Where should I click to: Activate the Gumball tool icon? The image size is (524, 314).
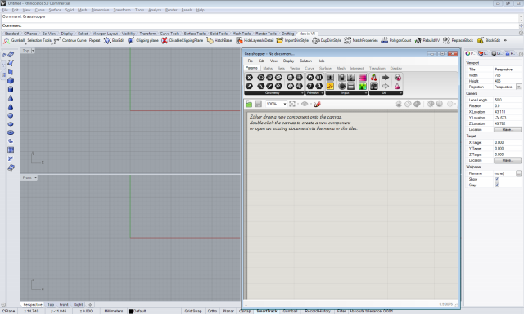[7, 40]
